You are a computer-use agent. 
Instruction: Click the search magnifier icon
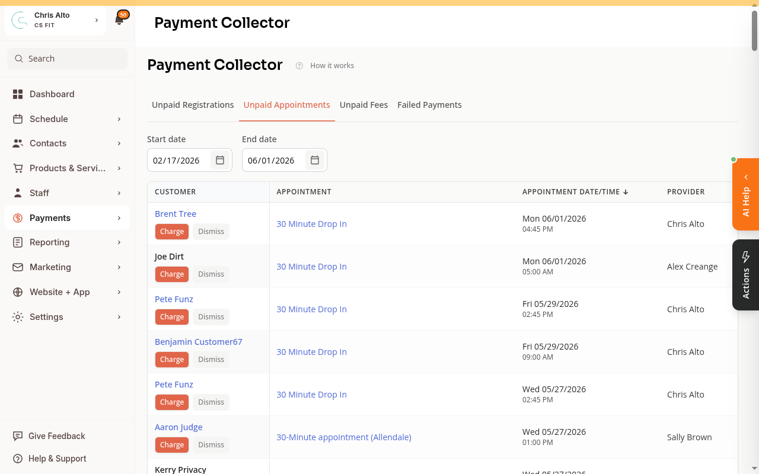point(19,59)
